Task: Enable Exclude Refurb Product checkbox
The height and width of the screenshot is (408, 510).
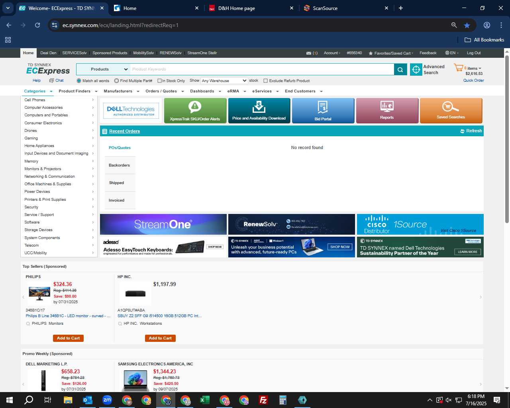Action: pyautogui.click(x=266, y=81)
